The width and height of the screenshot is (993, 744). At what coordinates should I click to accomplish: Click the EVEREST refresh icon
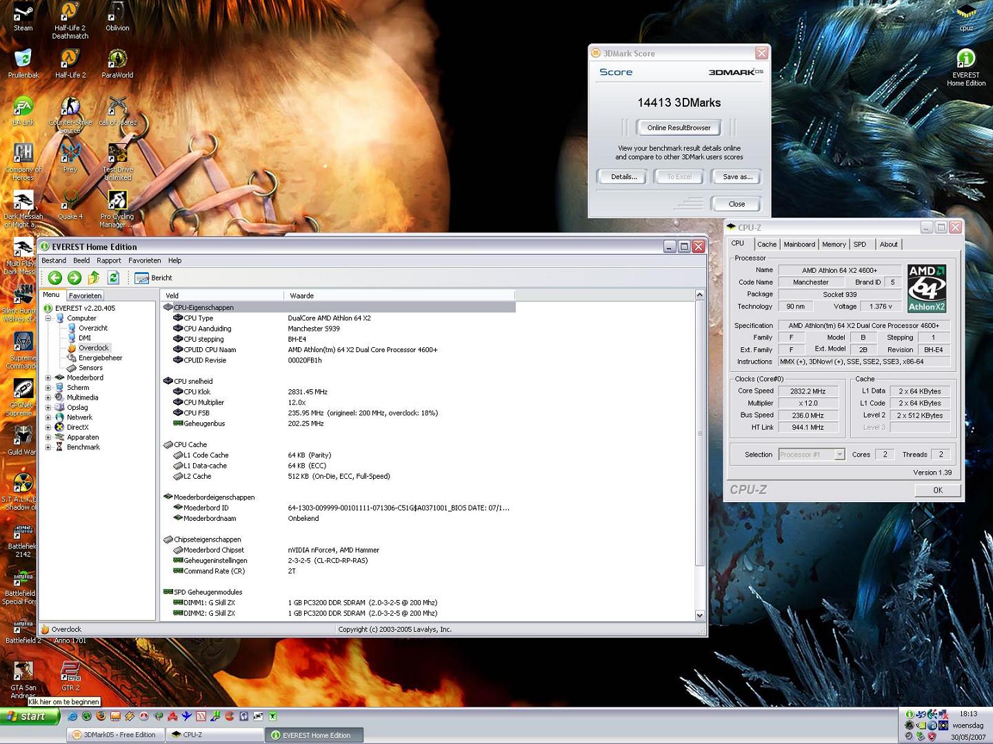[x=113, y=278]
